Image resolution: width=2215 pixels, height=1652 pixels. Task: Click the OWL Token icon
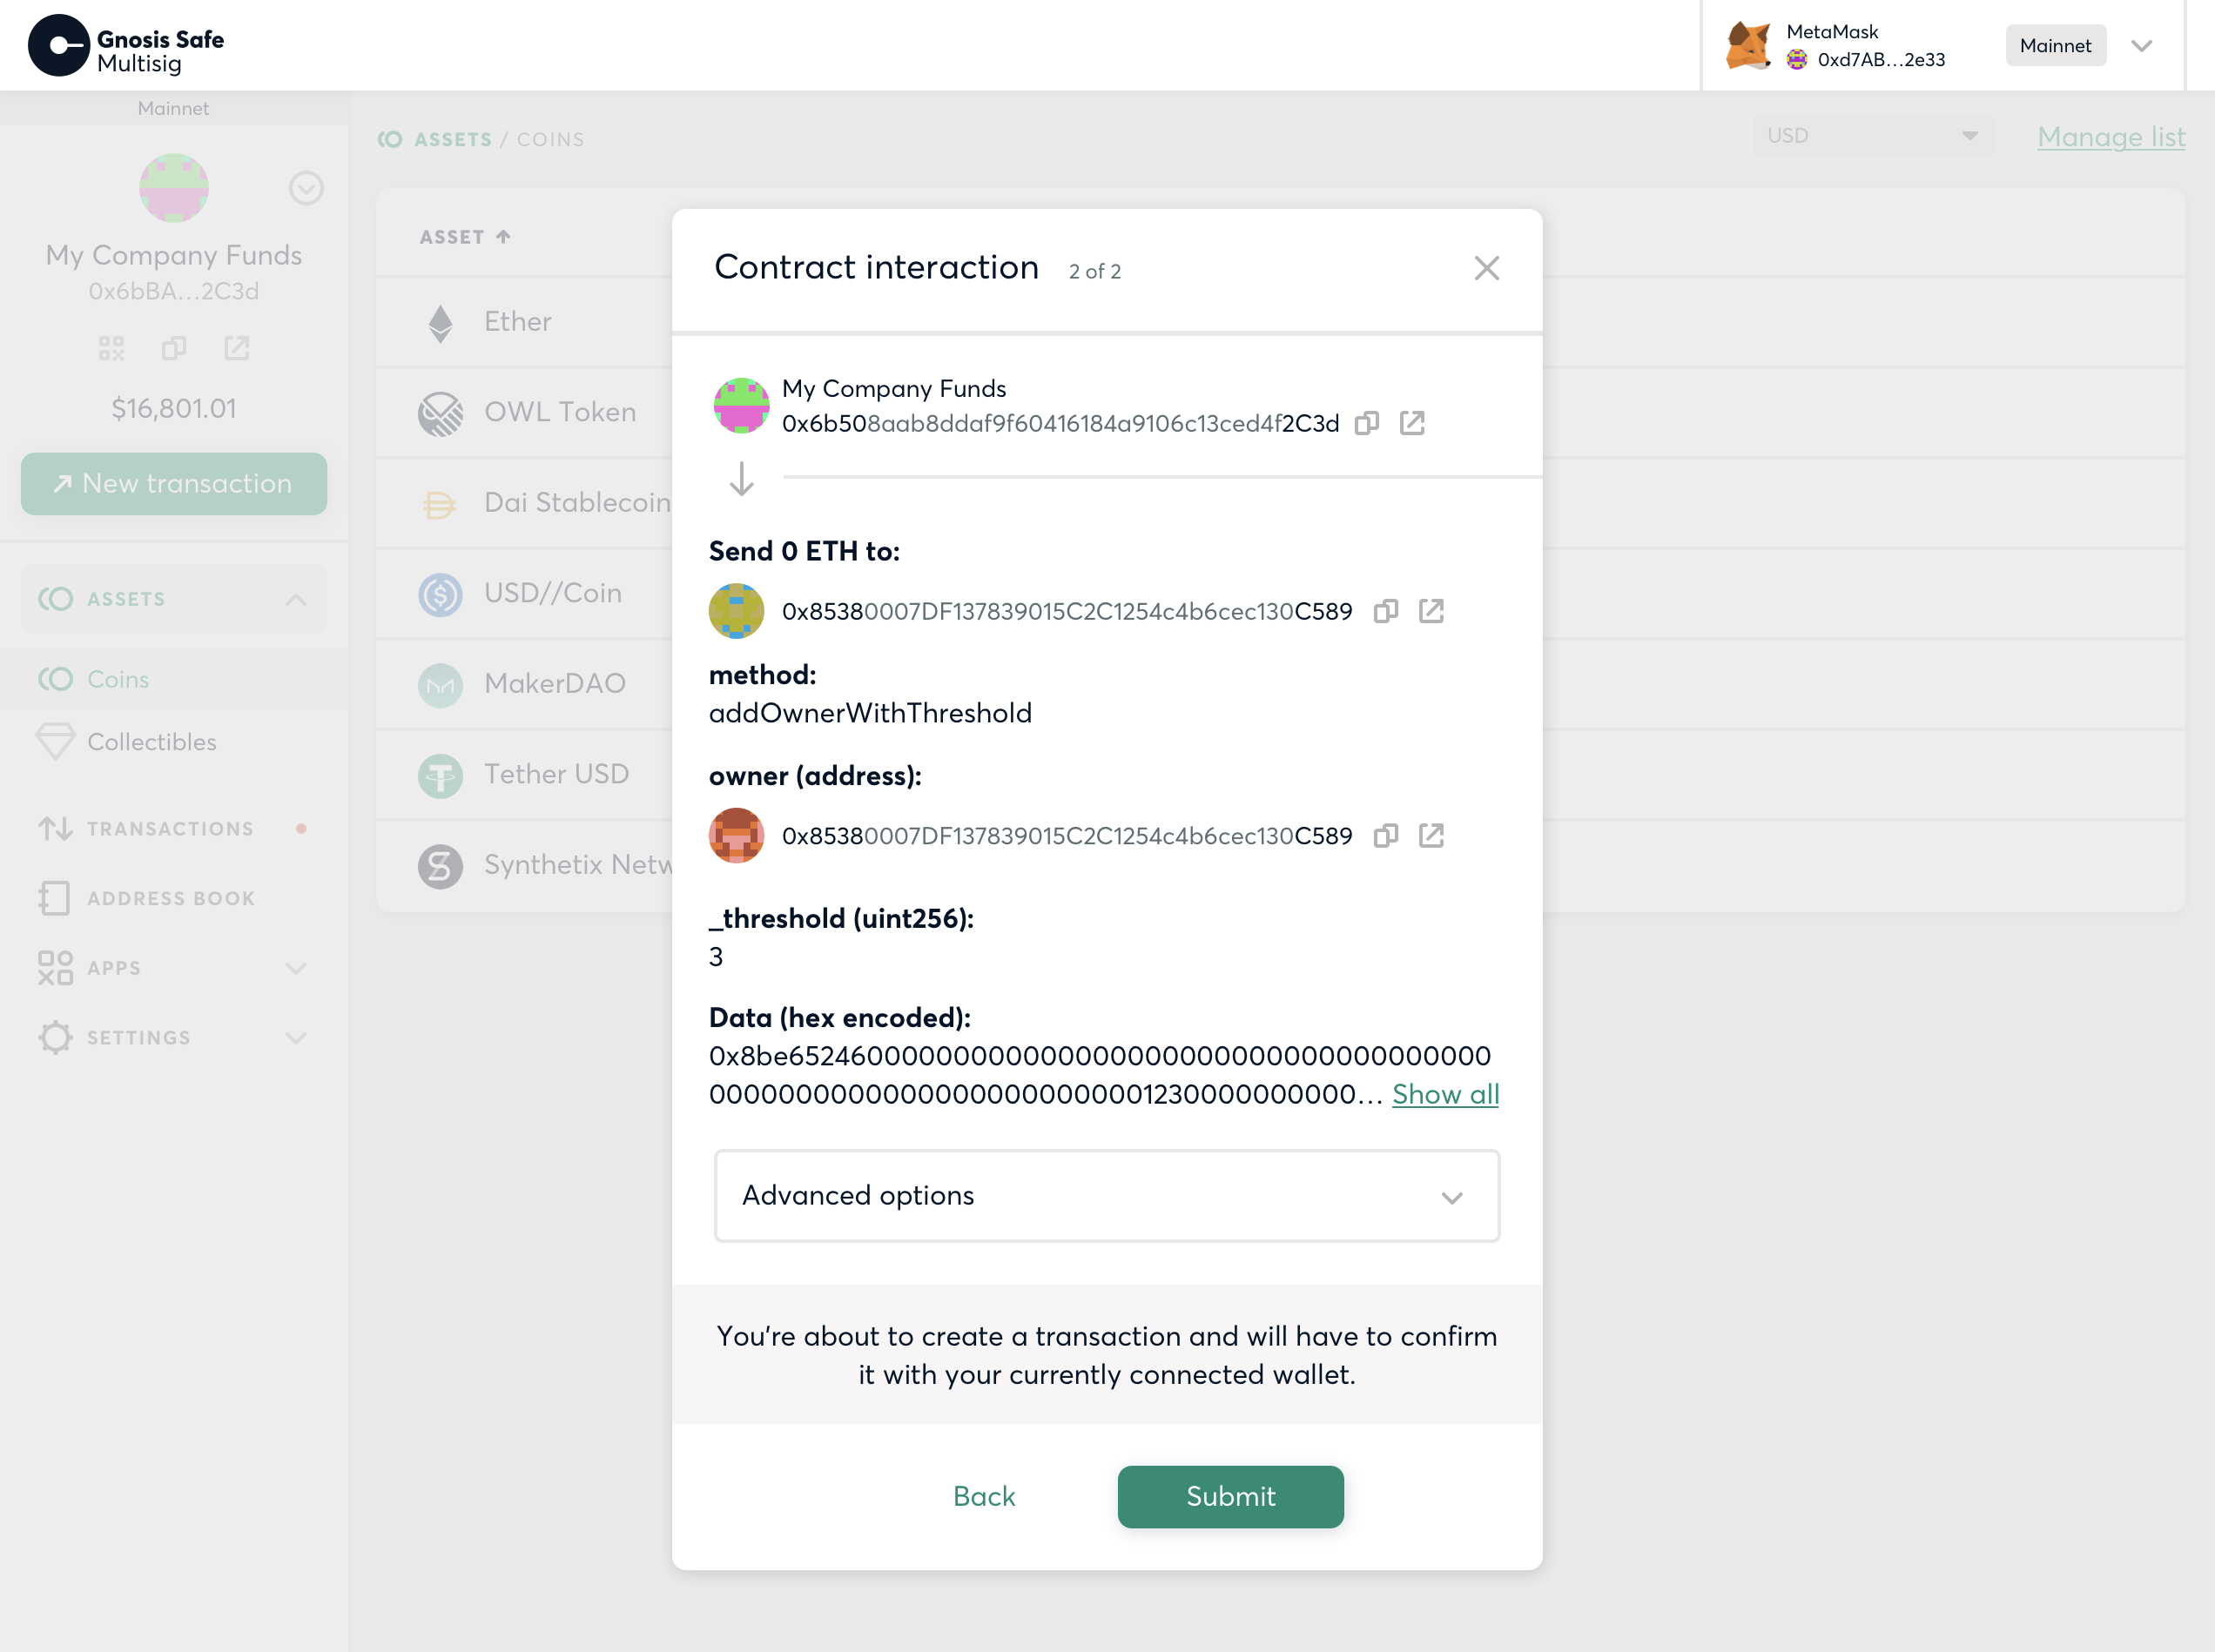coord(441,413)
